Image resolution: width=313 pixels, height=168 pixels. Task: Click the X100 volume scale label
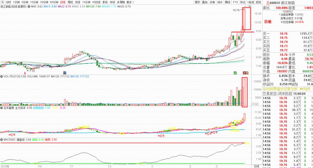click(256, 104)
